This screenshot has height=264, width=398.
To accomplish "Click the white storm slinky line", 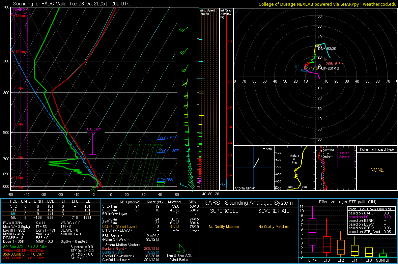I will (x=256, y=163).
